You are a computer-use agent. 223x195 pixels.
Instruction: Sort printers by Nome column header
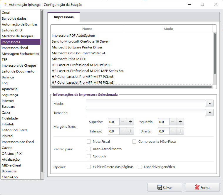coord(87,29)
